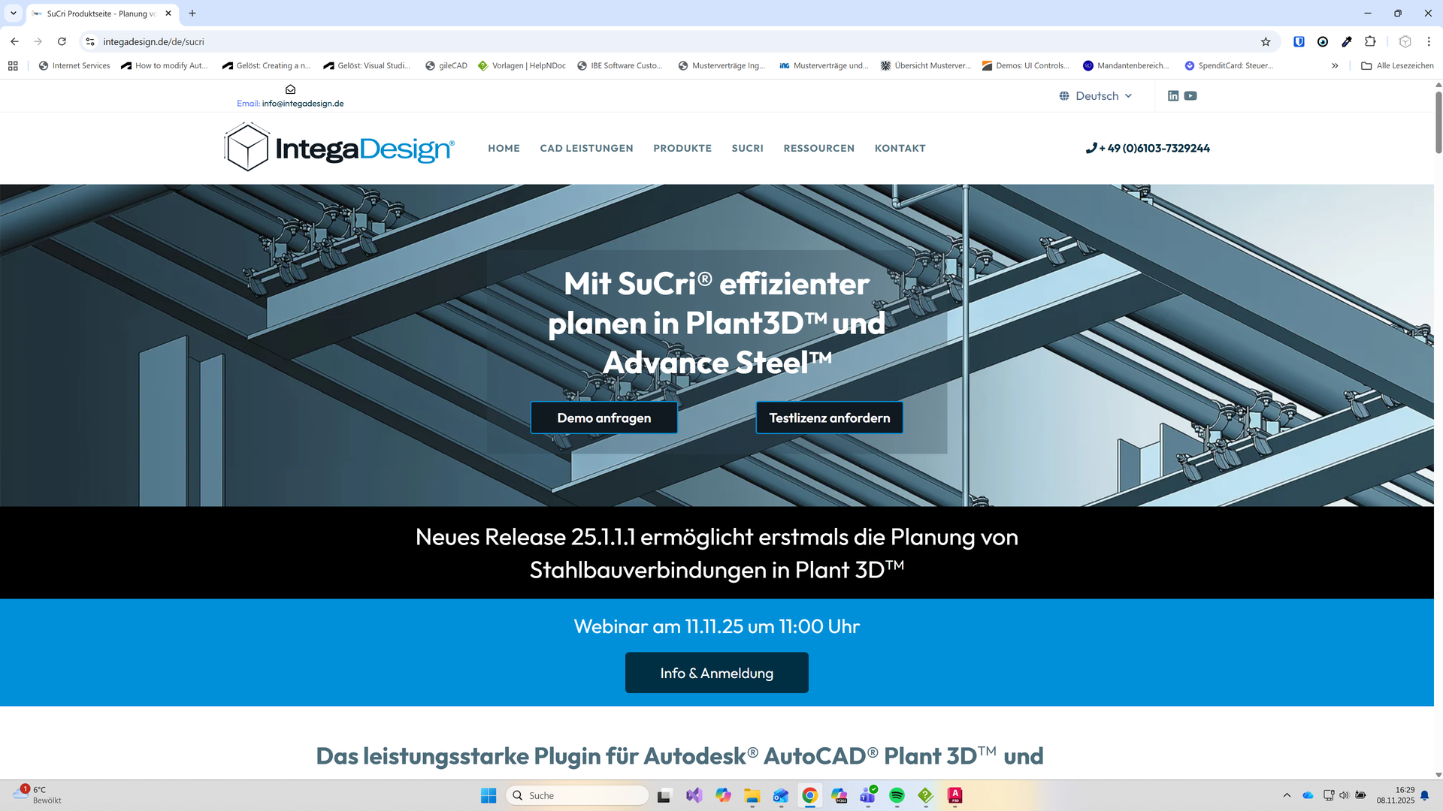Open the SUCRI menu item
The image size is (1443, 811).
click(747, 149)
